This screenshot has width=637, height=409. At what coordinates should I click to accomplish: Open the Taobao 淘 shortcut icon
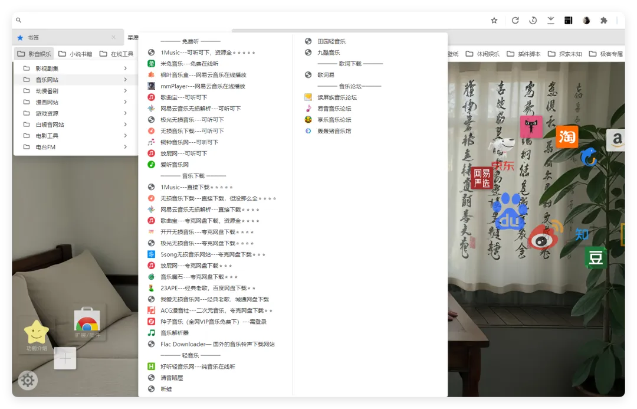coord(567,136)
